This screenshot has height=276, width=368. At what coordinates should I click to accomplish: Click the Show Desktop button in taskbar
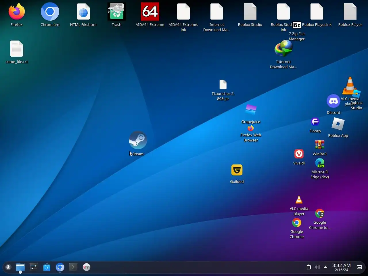click(x=359, y=267)
